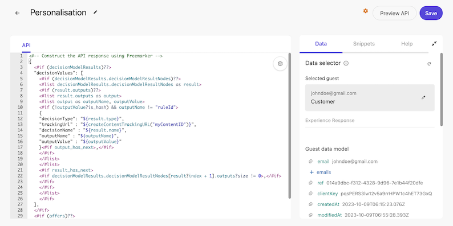Copy the ref field icon

[x=310, y=183]
